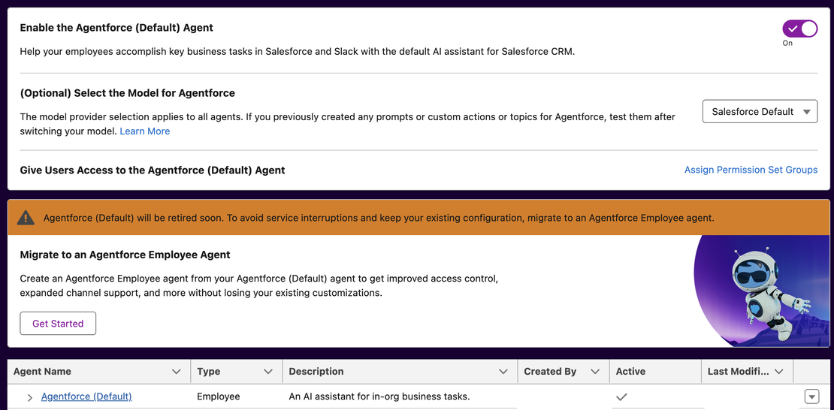Click 'Enable the Agentforce (Default) Agent' heading
Image resolution: width=834 pixels, height=410 pixels.
pos(116,28)
